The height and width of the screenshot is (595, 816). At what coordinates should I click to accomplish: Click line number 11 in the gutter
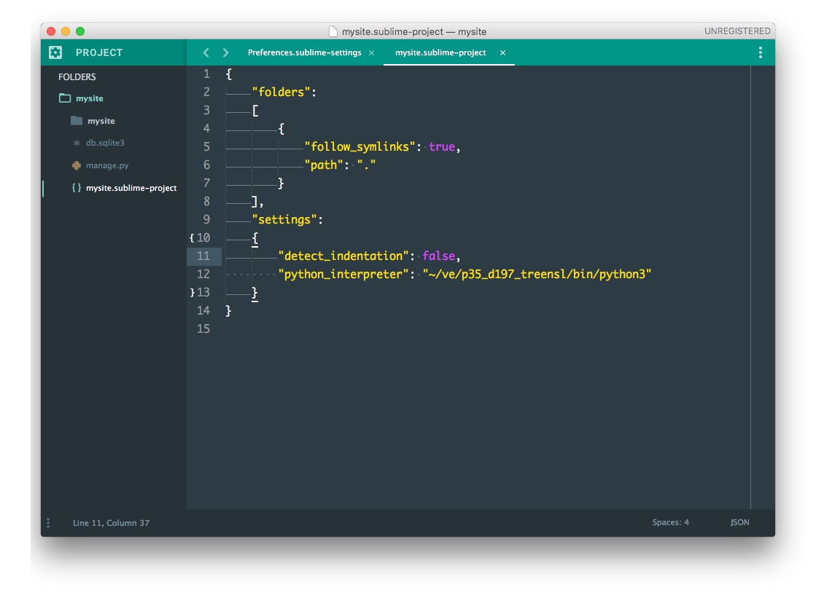[203, 256]
